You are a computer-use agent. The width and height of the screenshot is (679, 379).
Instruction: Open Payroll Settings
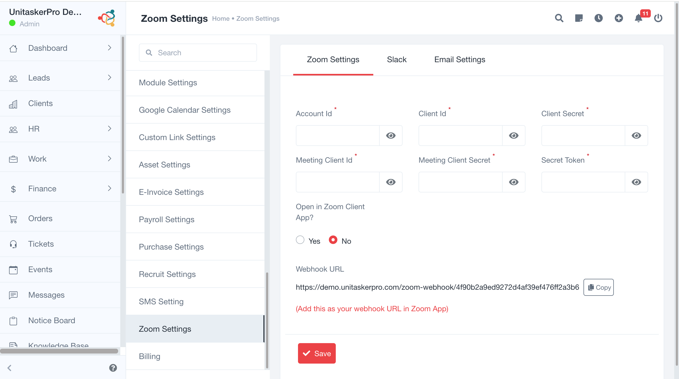click(195, 220)
